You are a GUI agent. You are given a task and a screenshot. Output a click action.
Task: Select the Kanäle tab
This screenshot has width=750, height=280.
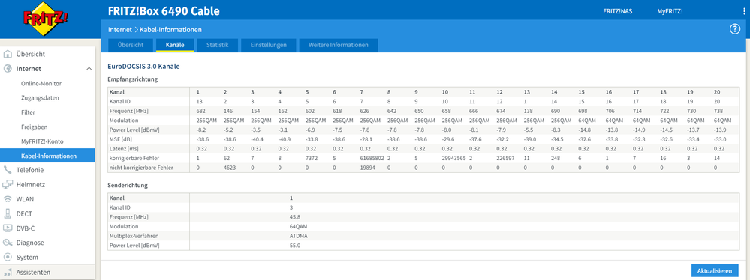175,46
